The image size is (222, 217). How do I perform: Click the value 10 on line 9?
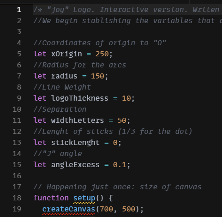(126, 98)
